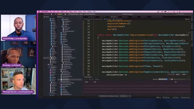Viewport: 194px width, 109px height.
Task: Open the Test Results pad
Action: [175, 97]
